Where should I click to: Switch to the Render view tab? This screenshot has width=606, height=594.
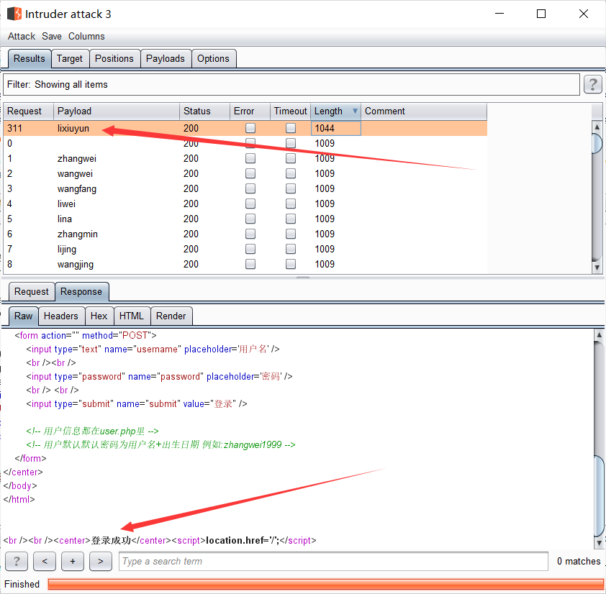click(171, 316)
